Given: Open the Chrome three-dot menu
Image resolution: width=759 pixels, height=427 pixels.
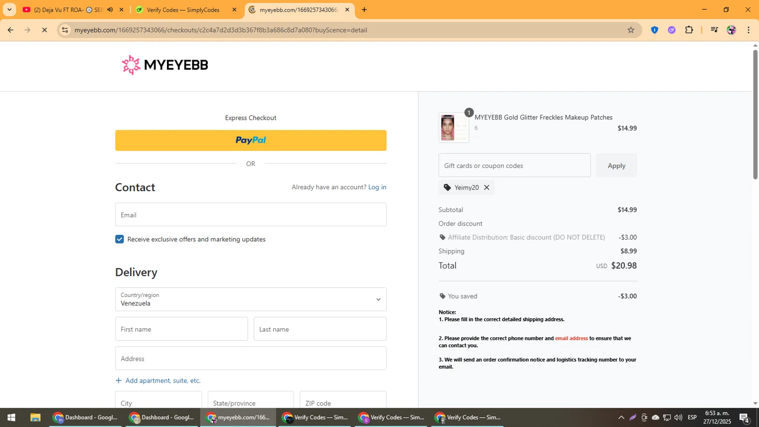Looking at the screenshot, I should point(748,30).
